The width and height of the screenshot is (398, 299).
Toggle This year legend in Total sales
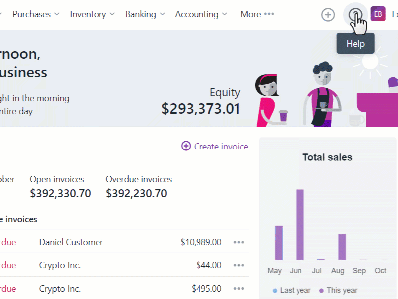pos(338,290)
